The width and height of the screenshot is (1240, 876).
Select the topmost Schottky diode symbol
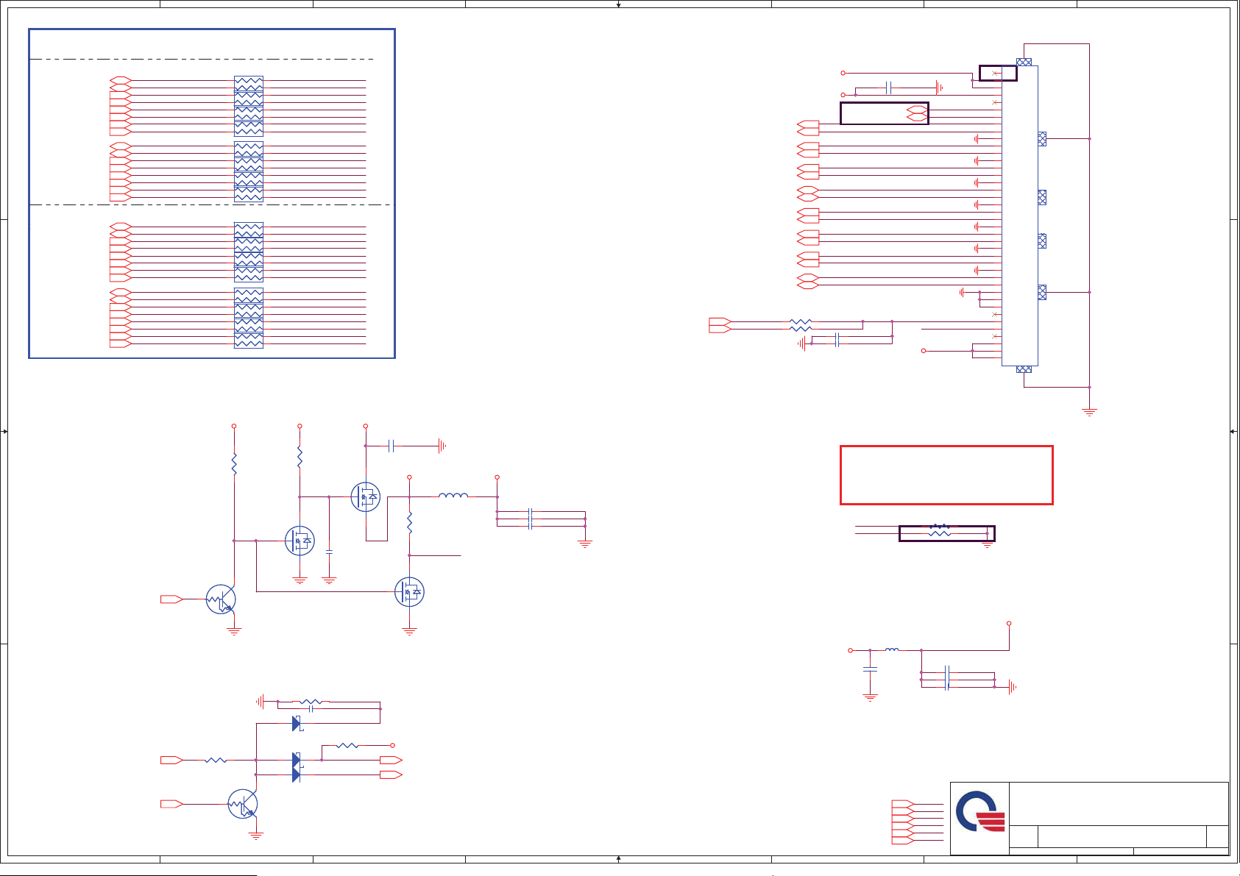(296, 724)
